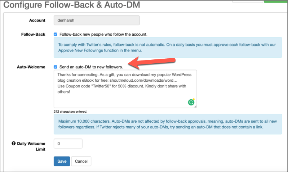Image resolution: width=288 pixels, height=172 pixels.
Task: Select the Account field showing denharsh
Action: tap(97, 20)
